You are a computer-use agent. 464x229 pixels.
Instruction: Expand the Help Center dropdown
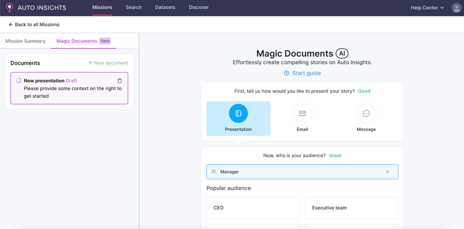(427, 8)
